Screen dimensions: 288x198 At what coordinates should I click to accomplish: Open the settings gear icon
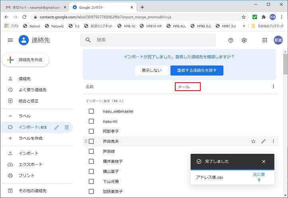pyautogui.click(x=244, y=40)
